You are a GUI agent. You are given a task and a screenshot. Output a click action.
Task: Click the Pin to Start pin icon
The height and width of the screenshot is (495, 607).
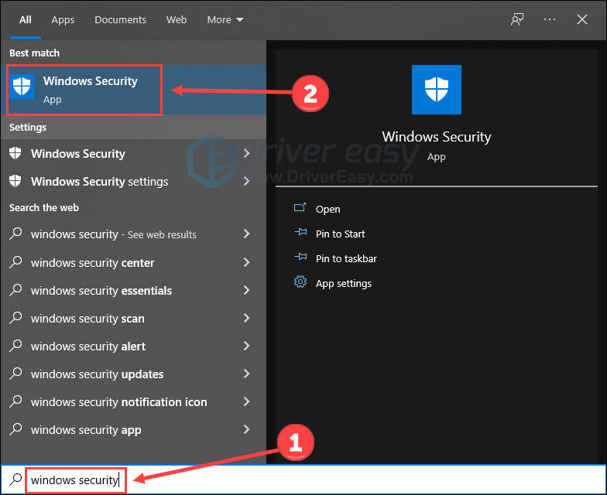click(300, 234)
